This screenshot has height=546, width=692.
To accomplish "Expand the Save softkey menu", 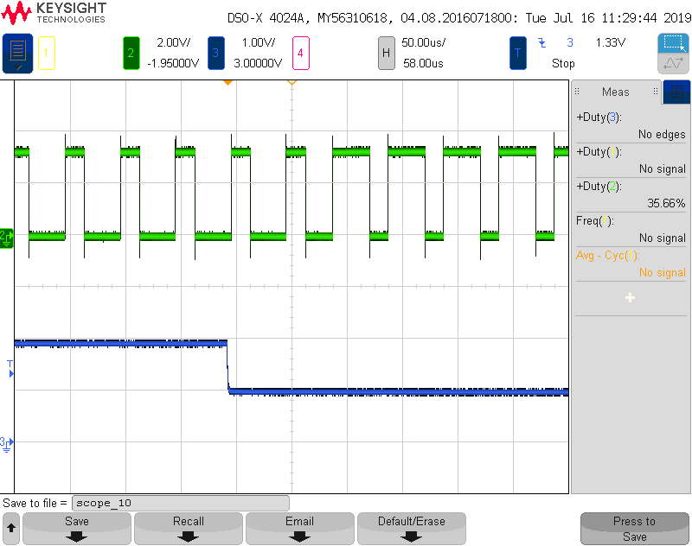I will (x=77, y=529).
